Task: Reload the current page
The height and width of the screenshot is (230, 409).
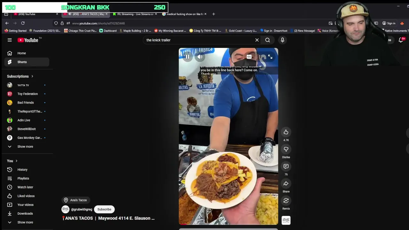Action: [x=23, y=23]
